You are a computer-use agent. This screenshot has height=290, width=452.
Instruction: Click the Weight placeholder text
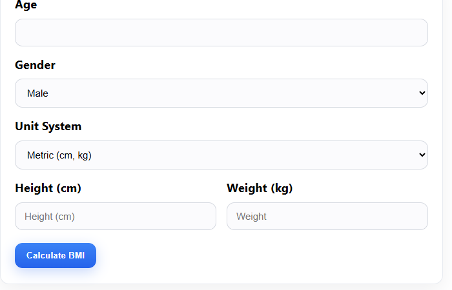point(251,217)
